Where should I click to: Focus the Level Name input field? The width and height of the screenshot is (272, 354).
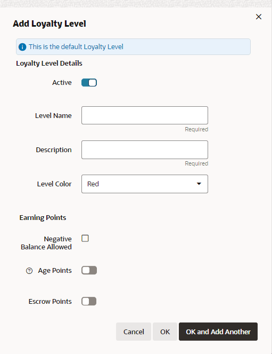(x=145, y=115)
